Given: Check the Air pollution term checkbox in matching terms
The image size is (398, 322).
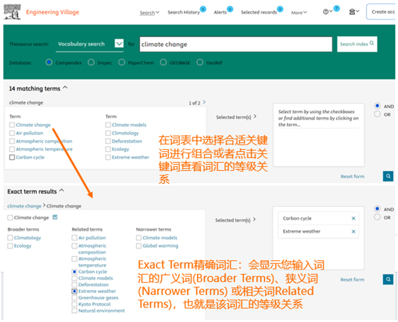Looking at the screenshot, I should click(12, 133).
